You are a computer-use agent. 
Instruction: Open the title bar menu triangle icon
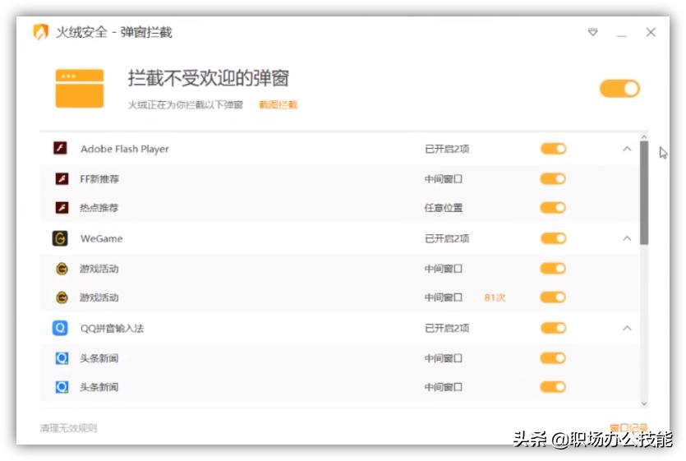pyautogui.click(x=592, y=32)
